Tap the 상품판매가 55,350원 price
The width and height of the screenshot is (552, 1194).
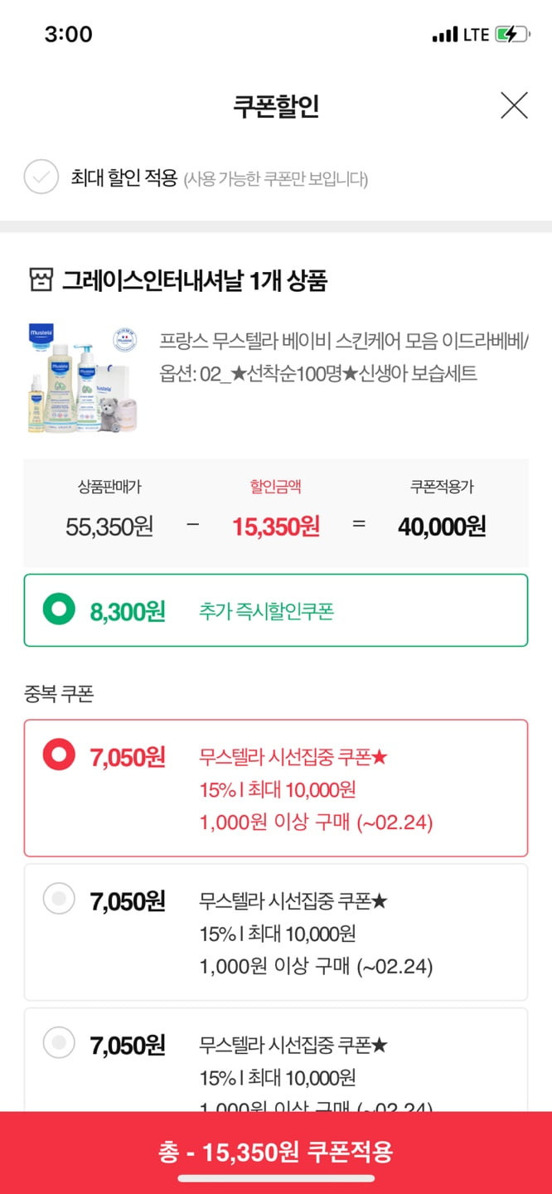click(109, 527)
